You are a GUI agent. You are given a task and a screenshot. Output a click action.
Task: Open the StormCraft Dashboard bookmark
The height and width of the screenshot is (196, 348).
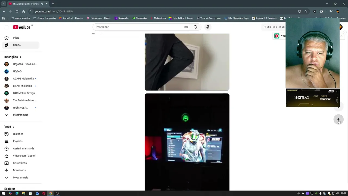coord(71,18)
